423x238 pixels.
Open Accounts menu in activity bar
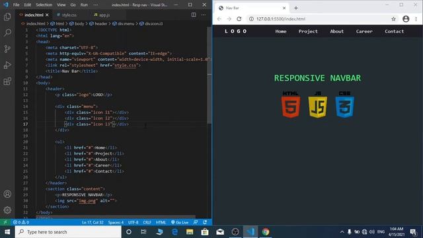pos(7,194)
